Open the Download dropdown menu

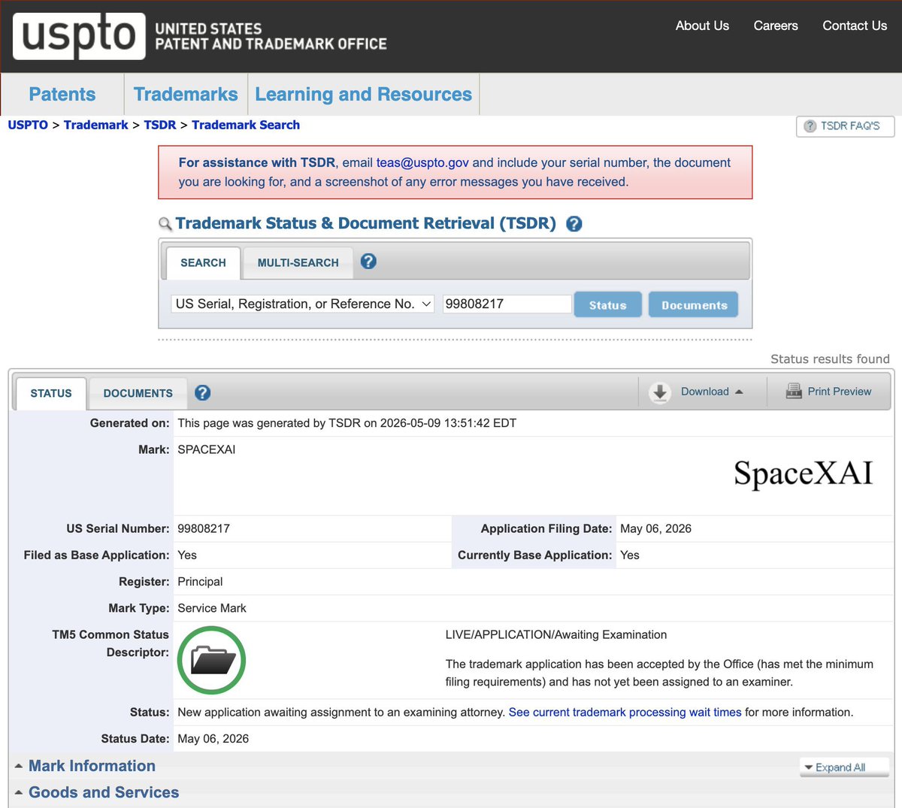(712, 392)
